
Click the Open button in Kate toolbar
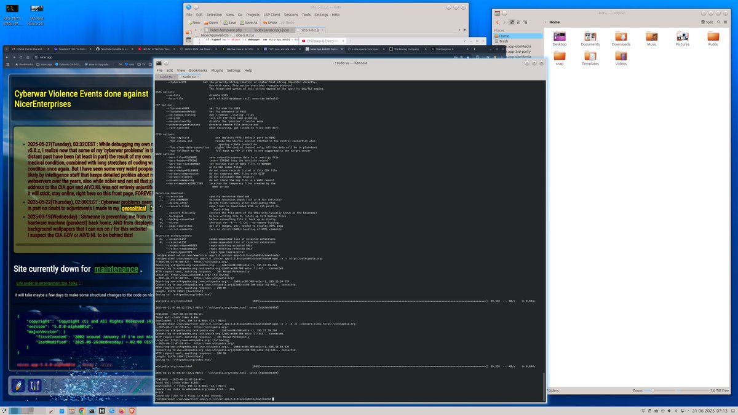click(210, 22)
